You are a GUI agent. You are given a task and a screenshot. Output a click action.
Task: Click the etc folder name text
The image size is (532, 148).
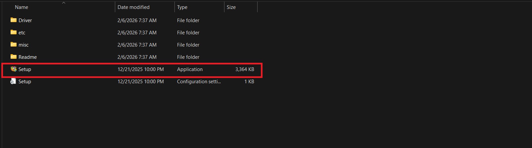tap(22, 33)
